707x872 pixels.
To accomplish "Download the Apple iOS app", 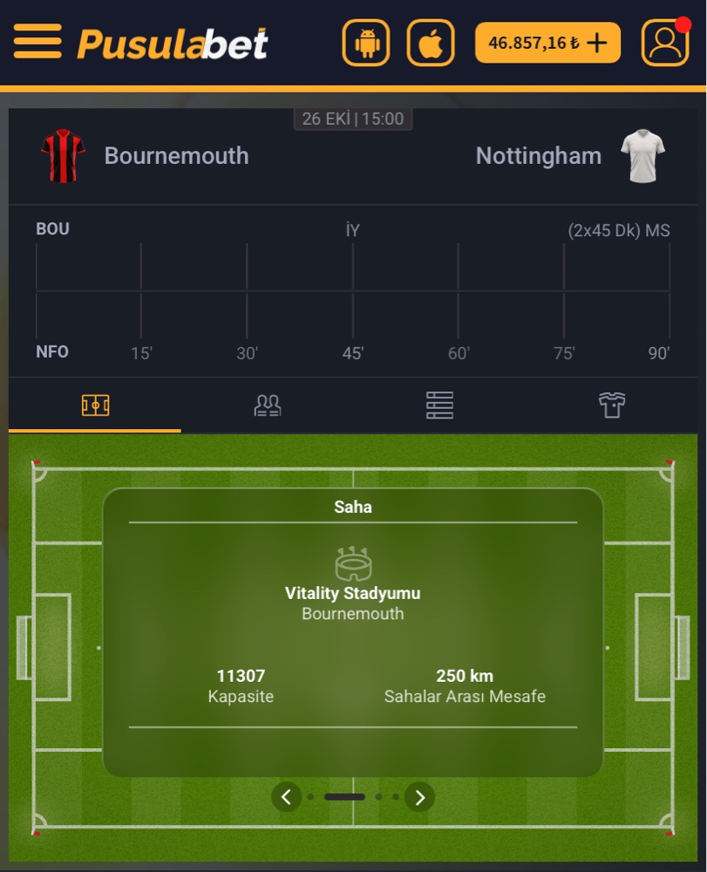I will coord(431,43).
